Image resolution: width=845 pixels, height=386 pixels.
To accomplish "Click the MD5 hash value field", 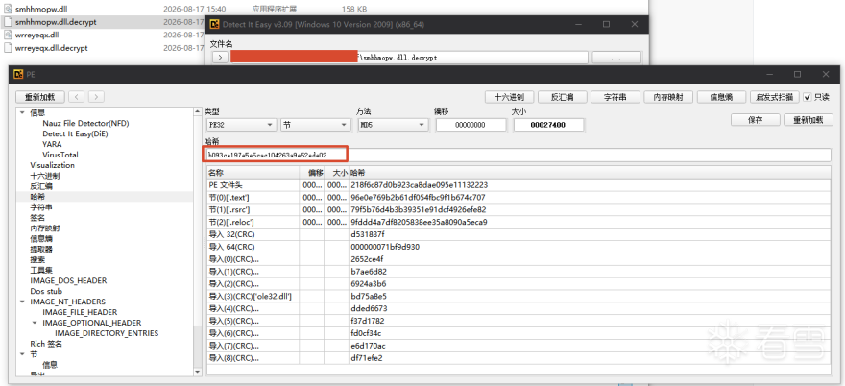I will coord(520,155).
